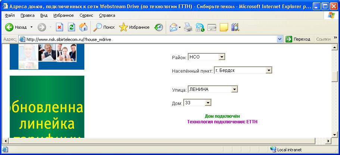Open the Справка menu
This screenshot has width=340, height=155.
tap(107, 15)
